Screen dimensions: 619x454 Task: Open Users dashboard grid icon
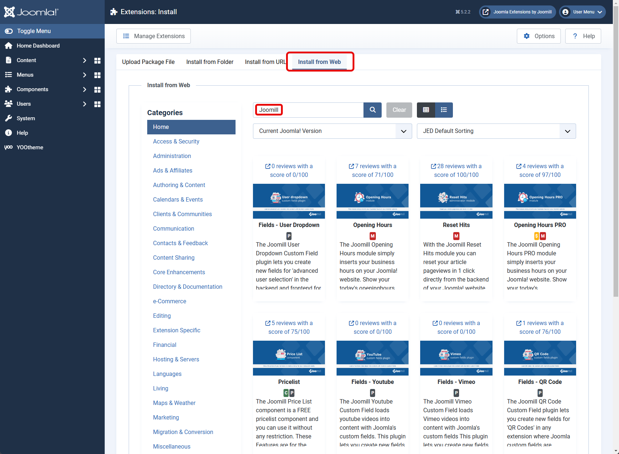click(97, 104)
